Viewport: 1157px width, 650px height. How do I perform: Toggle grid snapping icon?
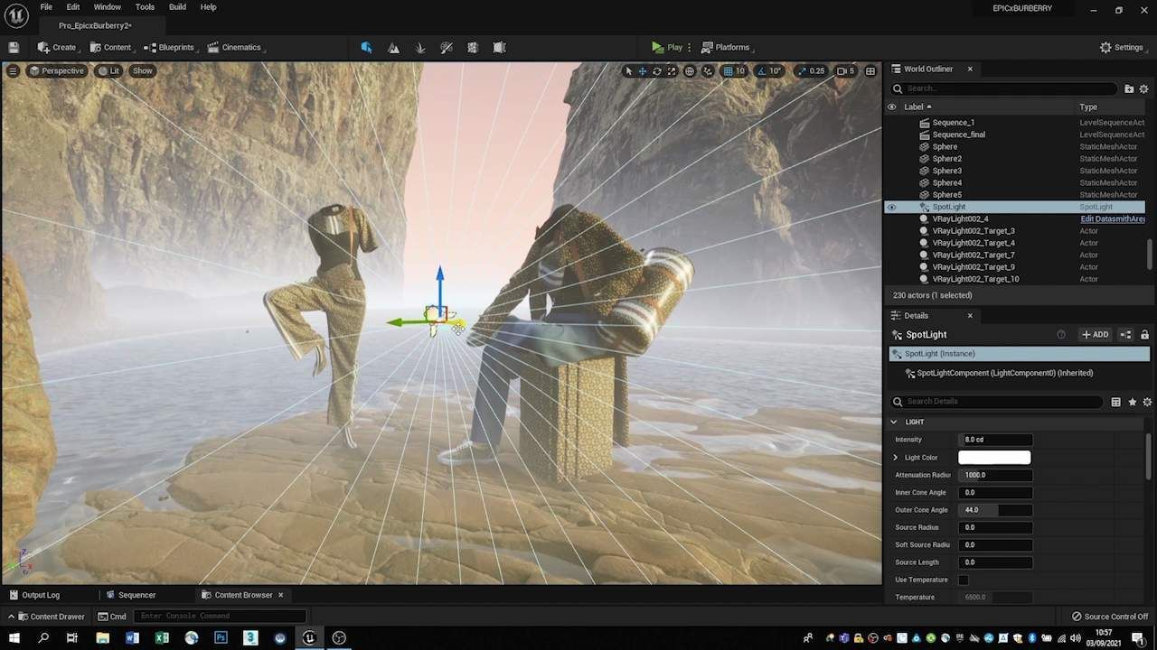728,70
